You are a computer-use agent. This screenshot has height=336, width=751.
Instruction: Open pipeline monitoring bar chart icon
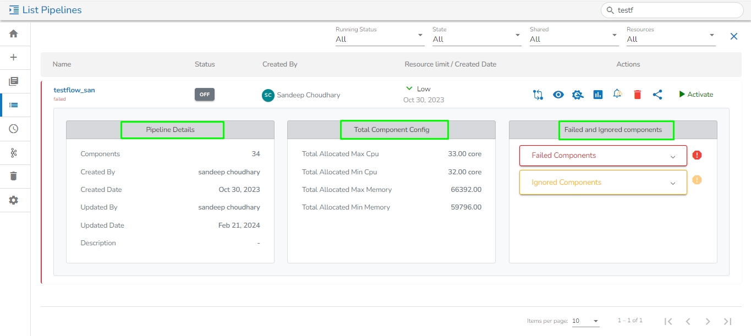pyautogui.click(x=598, y=95)
